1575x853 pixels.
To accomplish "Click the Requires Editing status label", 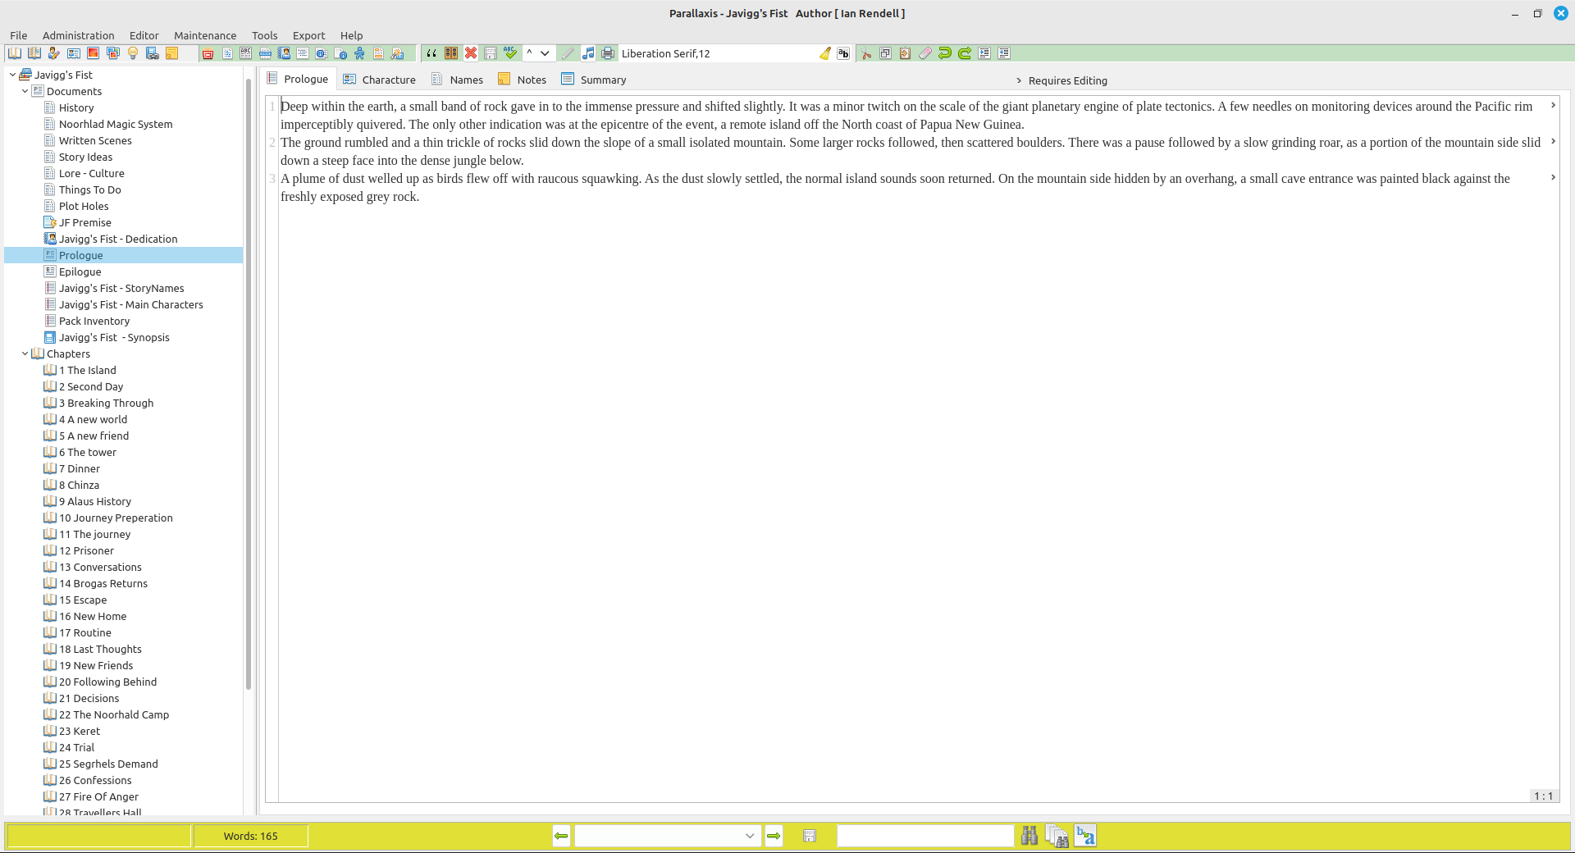I will point(1067,80).
